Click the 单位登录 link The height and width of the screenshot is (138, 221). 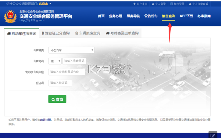pos(177,4)
